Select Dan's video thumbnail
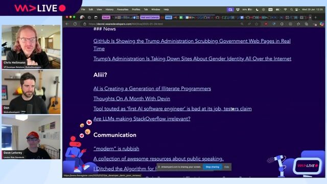The height and width of the screenshot is (184, 327). 31,92
